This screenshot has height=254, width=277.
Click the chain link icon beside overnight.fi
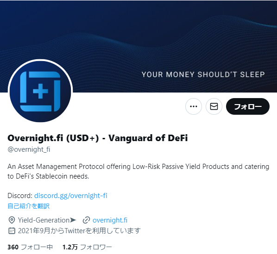tap(86, 220)
